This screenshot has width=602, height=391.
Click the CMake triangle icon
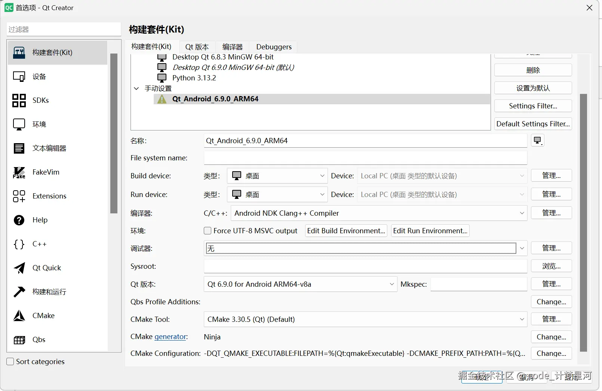pos(19,316)
